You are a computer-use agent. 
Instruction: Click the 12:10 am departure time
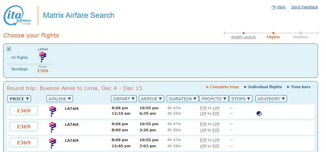pyautogui.click(x=121, y=114)
